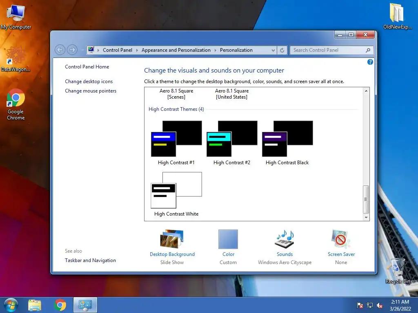This screenshot has height=313, width=418.
Task: Go to Control Panel breadcrumb
Action: 118,50
